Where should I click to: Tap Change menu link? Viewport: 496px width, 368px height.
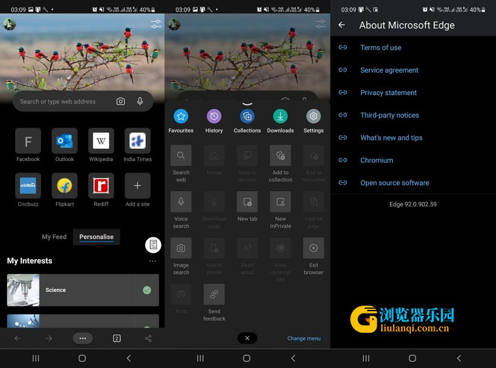(304, 338)
